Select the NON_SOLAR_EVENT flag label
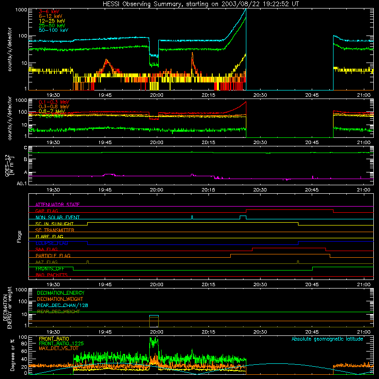 [x=57, y=217]
